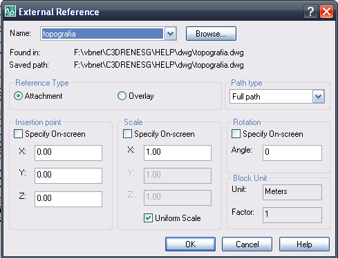Click the Unit: label
The height and width of the screenshot is (259, 338).
point(239,189)
